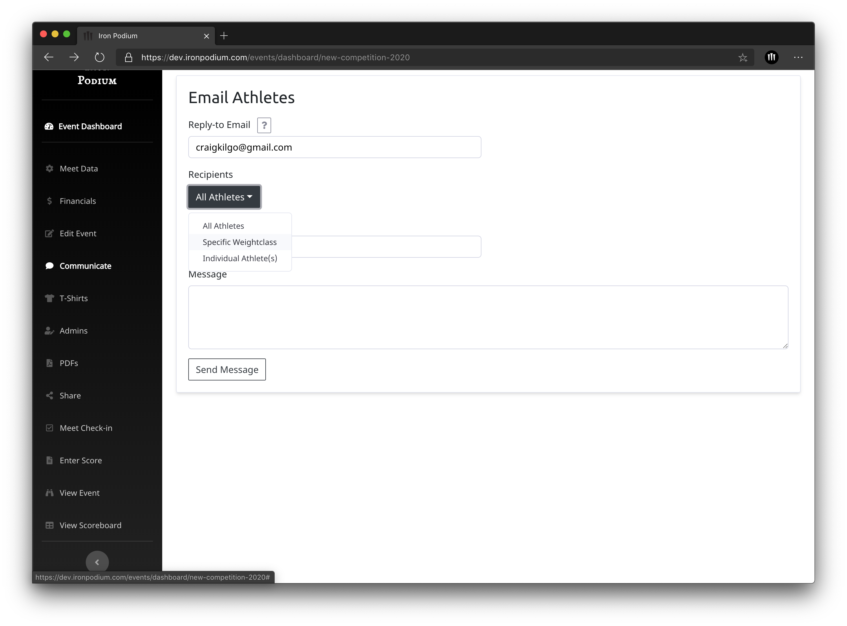The height and width of the screenshot is (626, 847).
Task: Go to Edit Event page
Action: pos(78,233)
